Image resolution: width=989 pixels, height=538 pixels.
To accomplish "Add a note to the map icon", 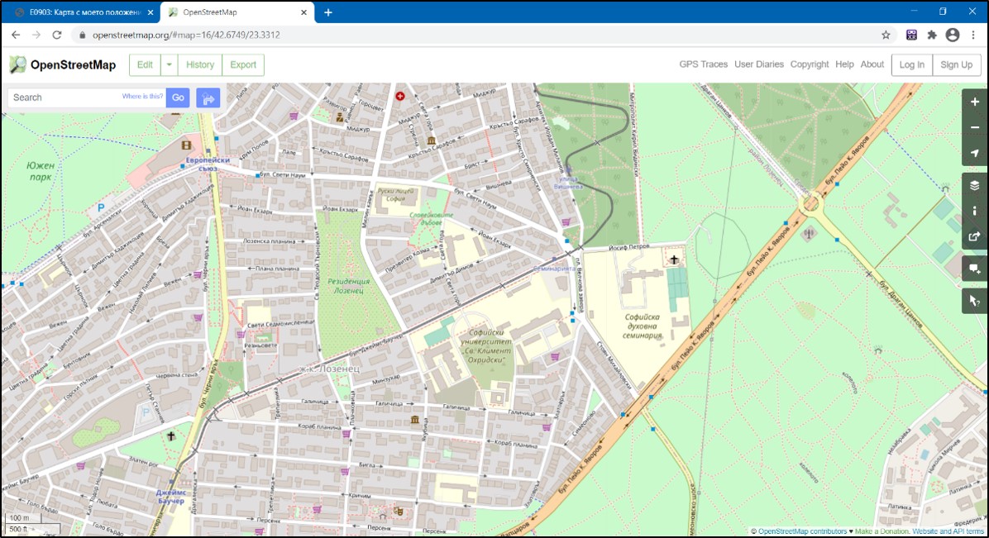I will (974, 269).
